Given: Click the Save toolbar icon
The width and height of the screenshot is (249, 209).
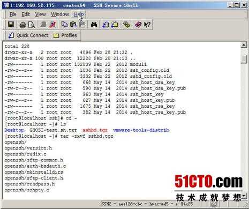Looking at the screenshot, I should click(x=11, y=25).
